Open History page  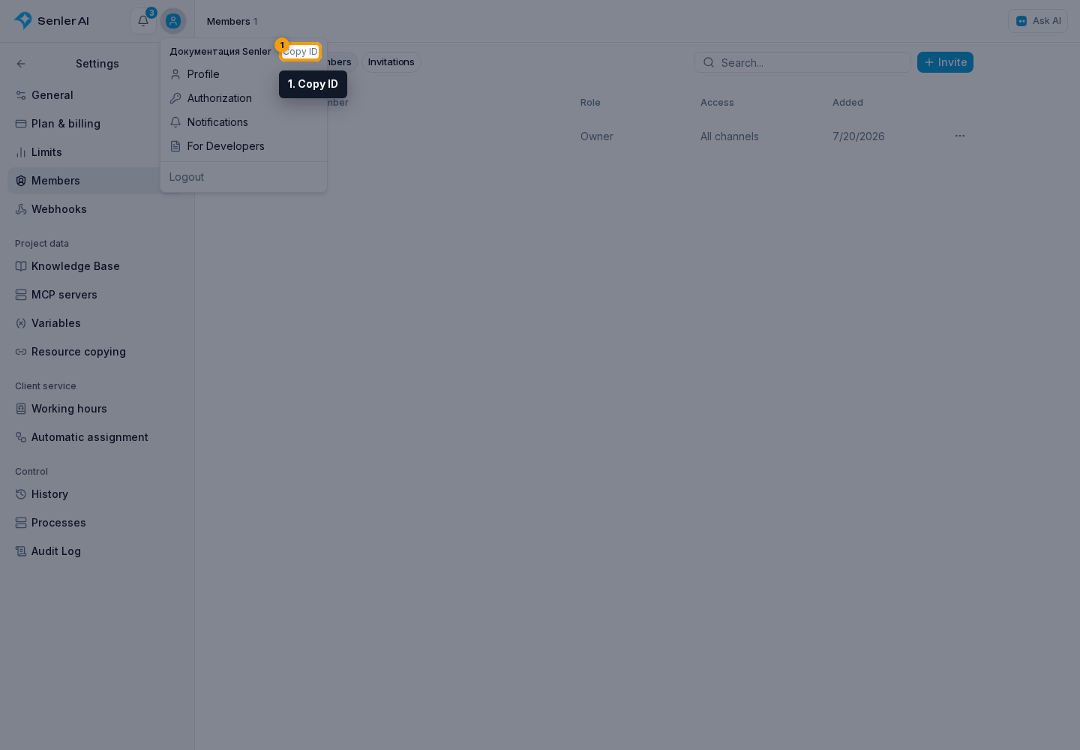coord(96,494)
